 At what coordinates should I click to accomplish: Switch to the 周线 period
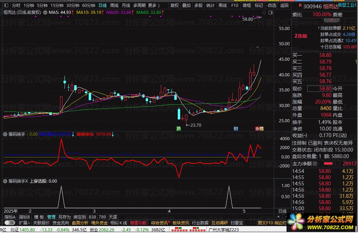114,5
